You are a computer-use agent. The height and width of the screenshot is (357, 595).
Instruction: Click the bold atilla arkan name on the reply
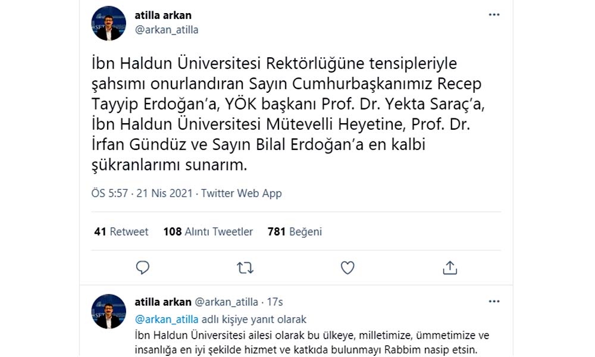[163, 302]
